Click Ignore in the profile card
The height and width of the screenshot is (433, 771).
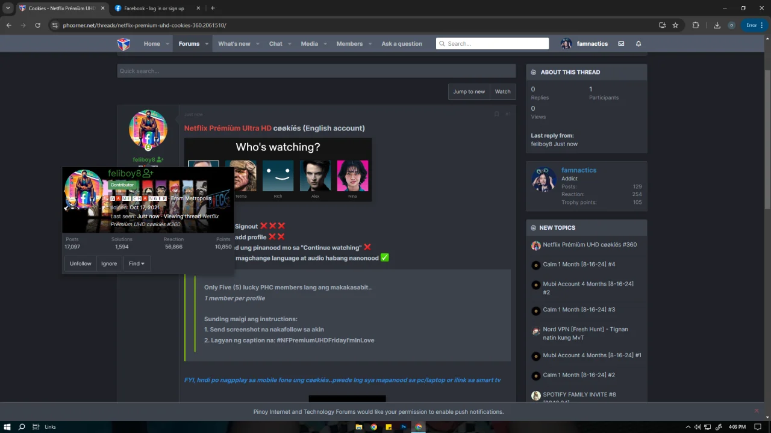(x=109, y=263)
